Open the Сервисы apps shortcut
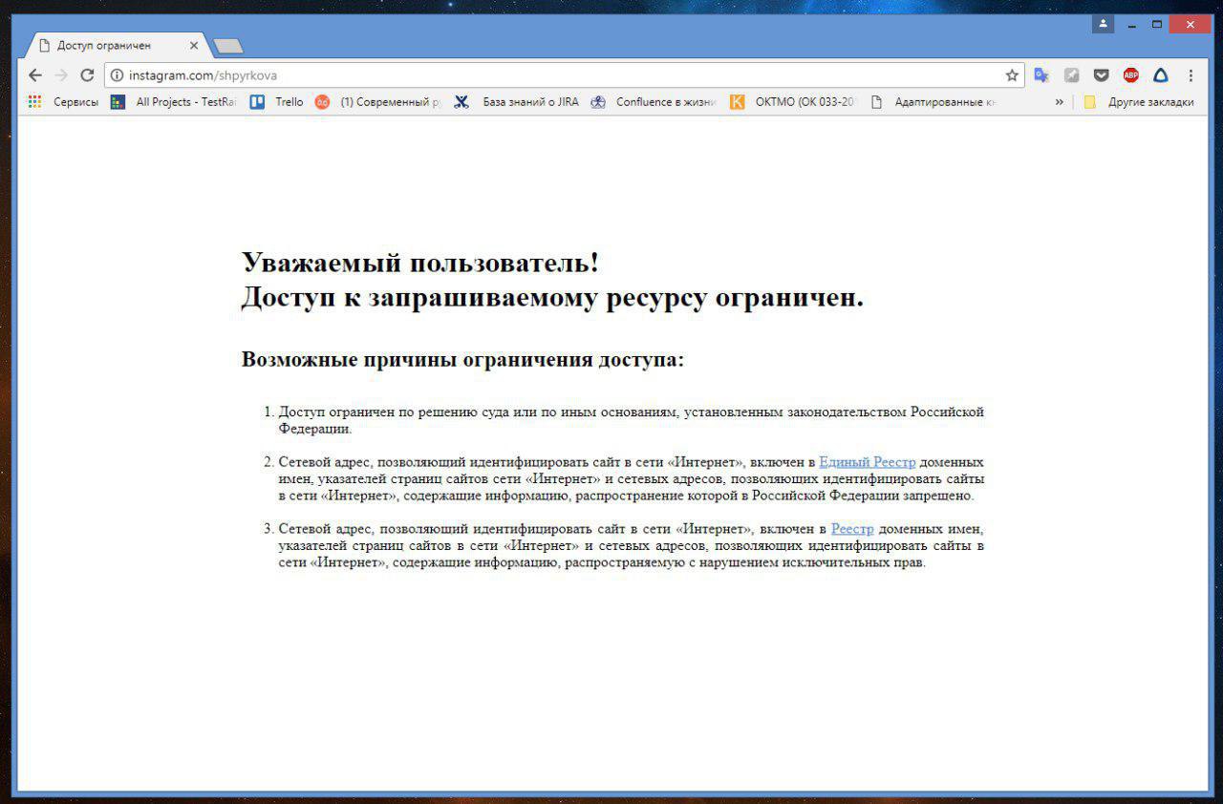The width and height of the screenshot is (1223, 804). click(63, 102)
